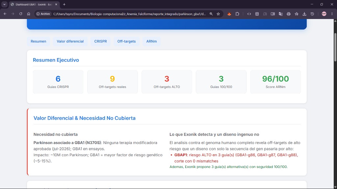The height and width of the screenshot is (189, 337).
Task: Click the GBAP1 riesgo ALTO bullet
Action: [x=236, y=158]
